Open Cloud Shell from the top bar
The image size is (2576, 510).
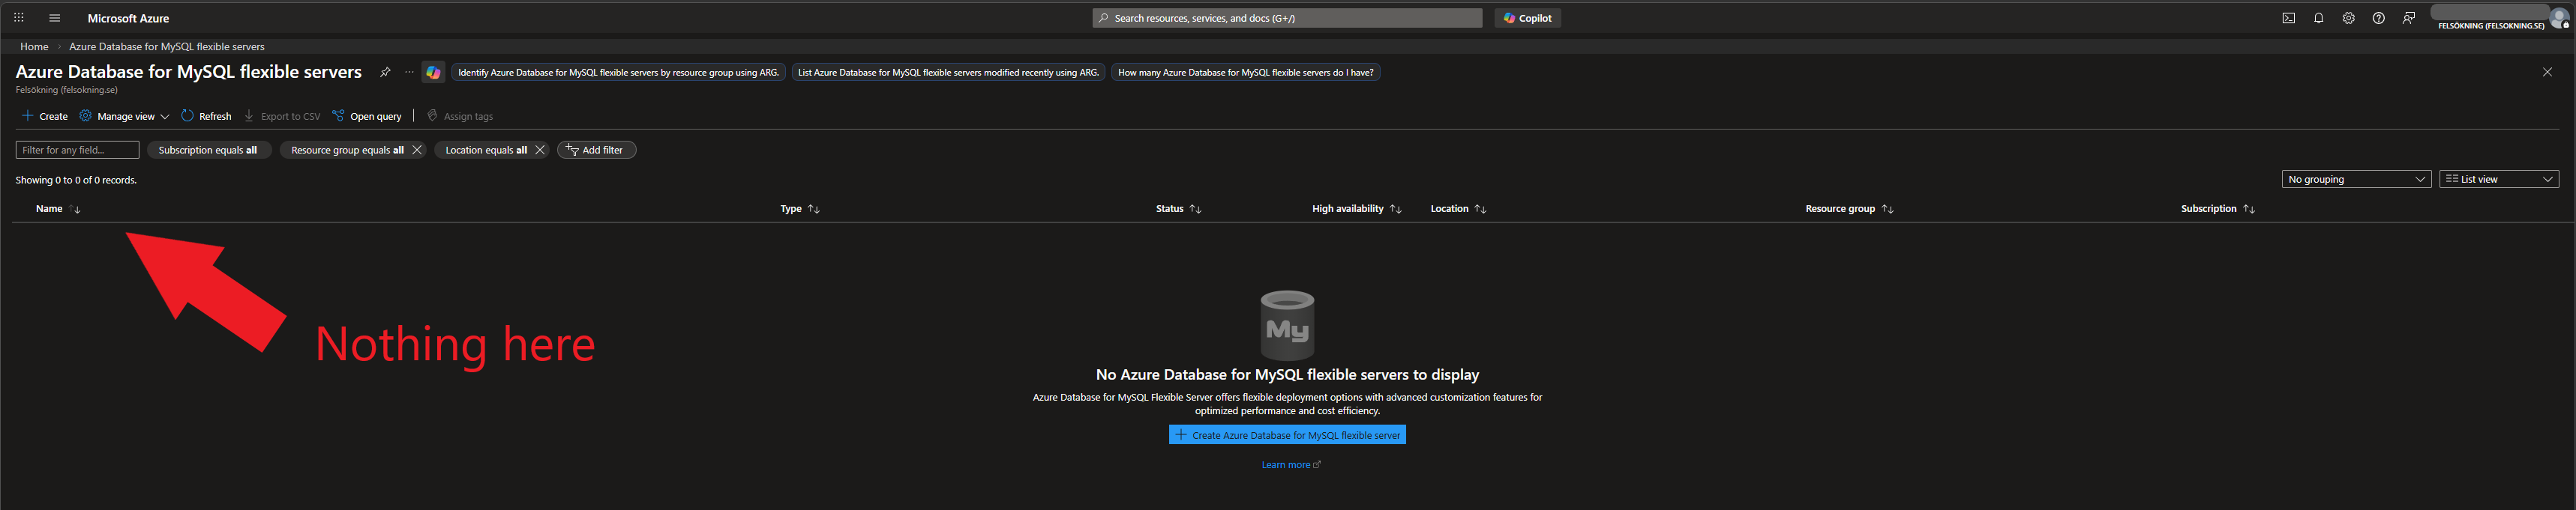click(2288, 18)
